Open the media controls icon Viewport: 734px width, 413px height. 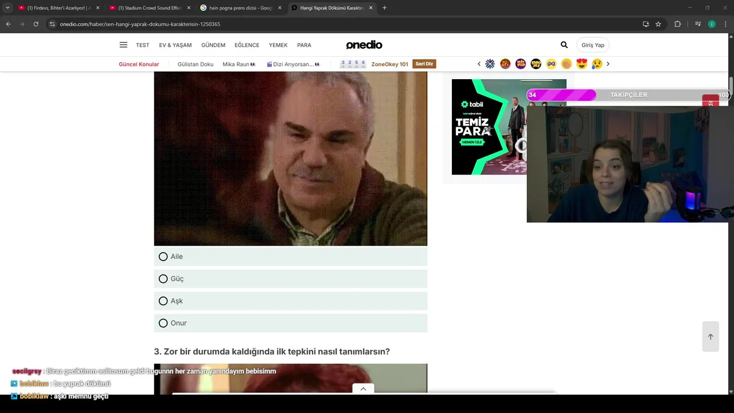tap(698, 24)
